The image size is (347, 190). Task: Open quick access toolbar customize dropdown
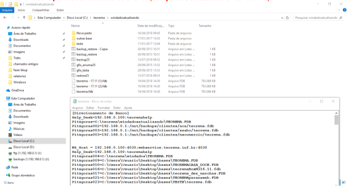21,4
